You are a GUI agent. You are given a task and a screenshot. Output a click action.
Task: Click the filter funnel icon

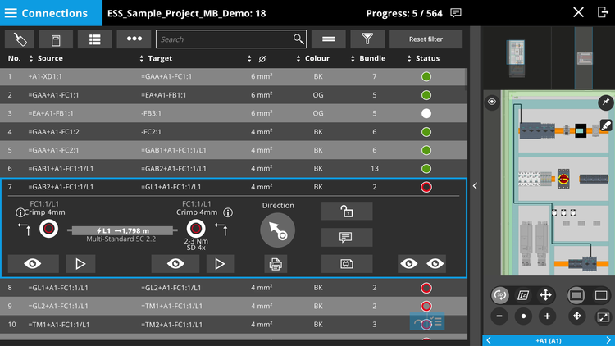click(x=367, y=39)
